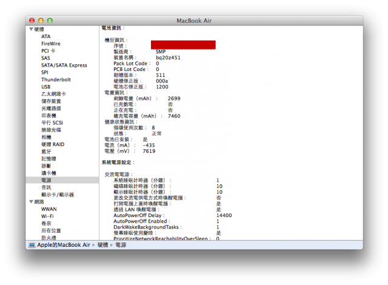
Task: Open the 乙太網路卡 Ethernet entry
Action: click(53, 94)
